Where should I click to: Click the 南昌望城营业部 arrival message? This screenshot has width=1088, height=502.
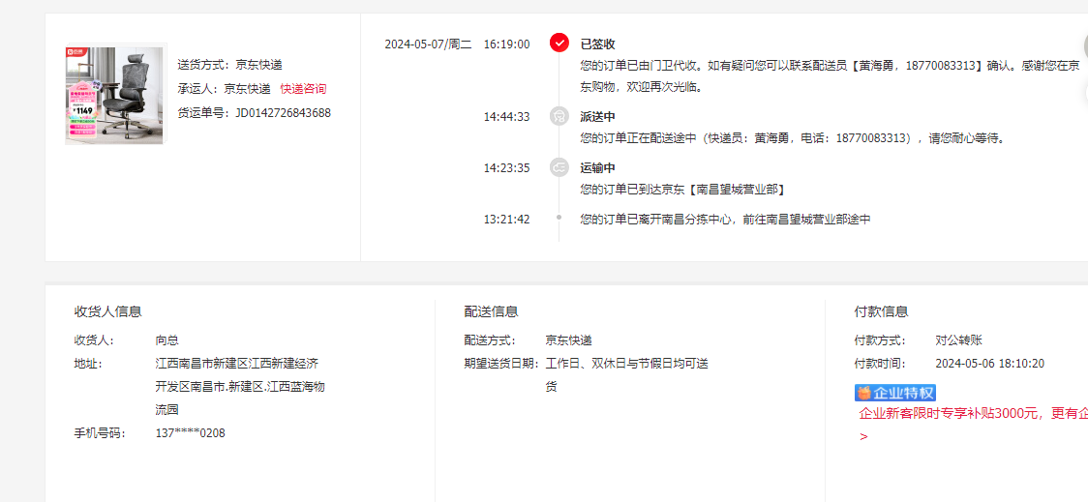click(682, 190)
